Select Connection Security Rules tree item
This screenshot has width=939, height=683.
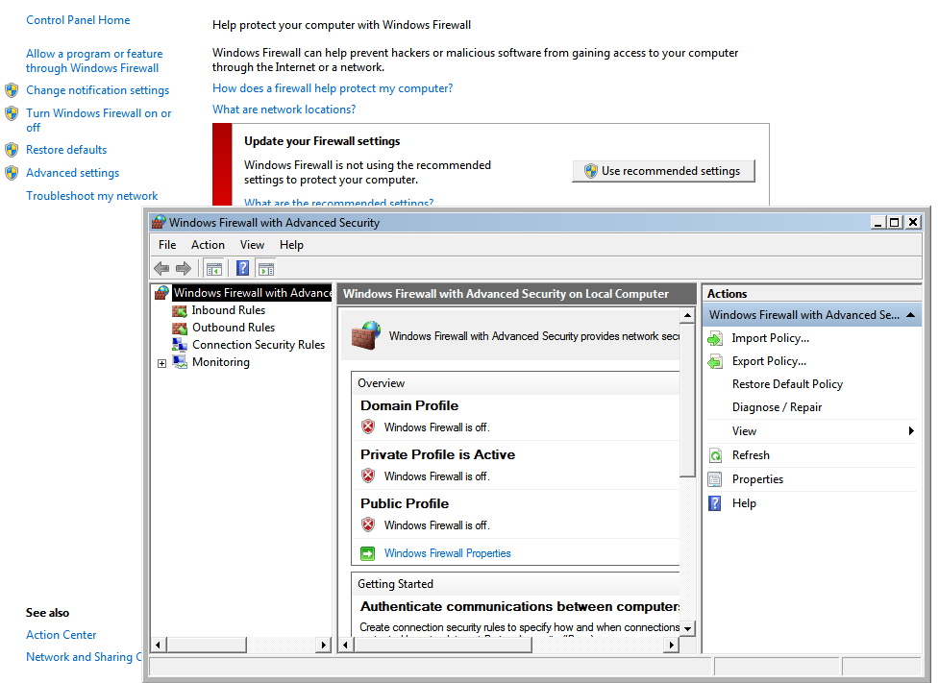(x=259, y=345)
